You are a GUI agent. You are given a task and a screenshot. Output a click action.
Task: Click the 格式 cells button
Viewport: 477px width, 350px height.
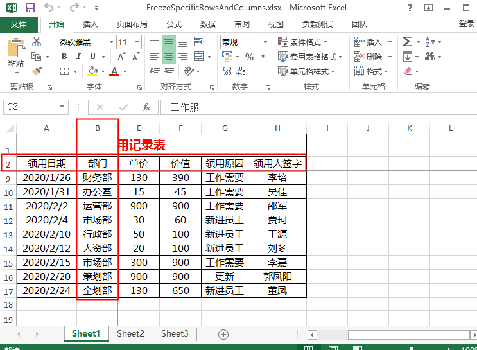click(372, 71)
